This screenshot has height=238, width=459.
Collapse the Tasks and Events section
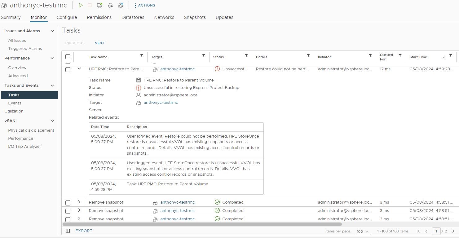click(x=52, y=86)
